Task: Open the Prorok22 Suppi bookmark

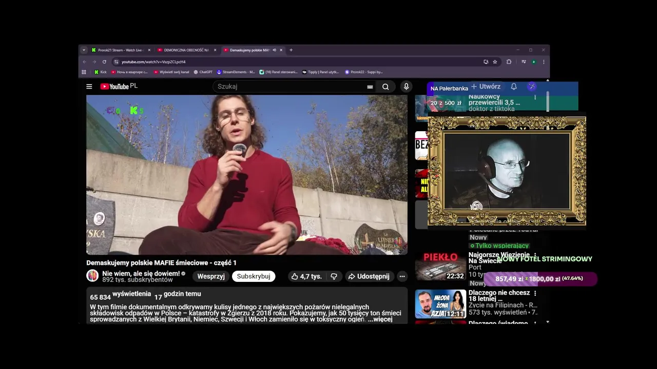Action: [364, 72]
